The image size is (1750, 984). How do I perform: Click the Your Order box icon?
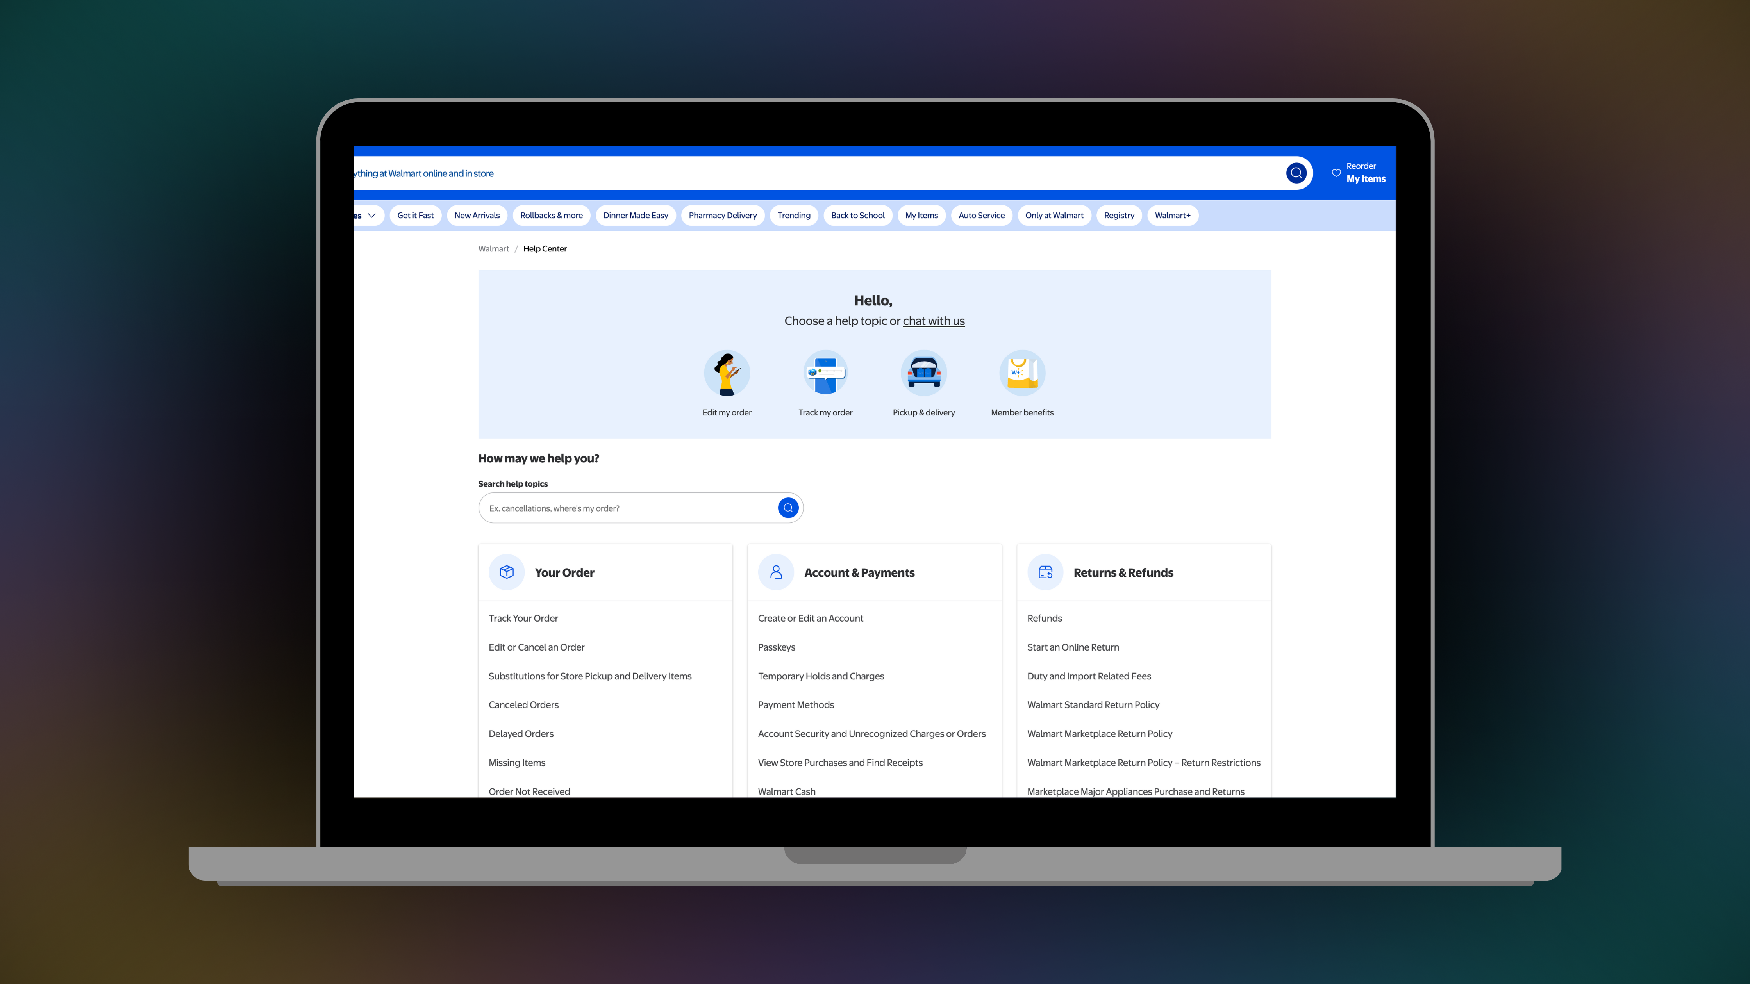[507, 572]
